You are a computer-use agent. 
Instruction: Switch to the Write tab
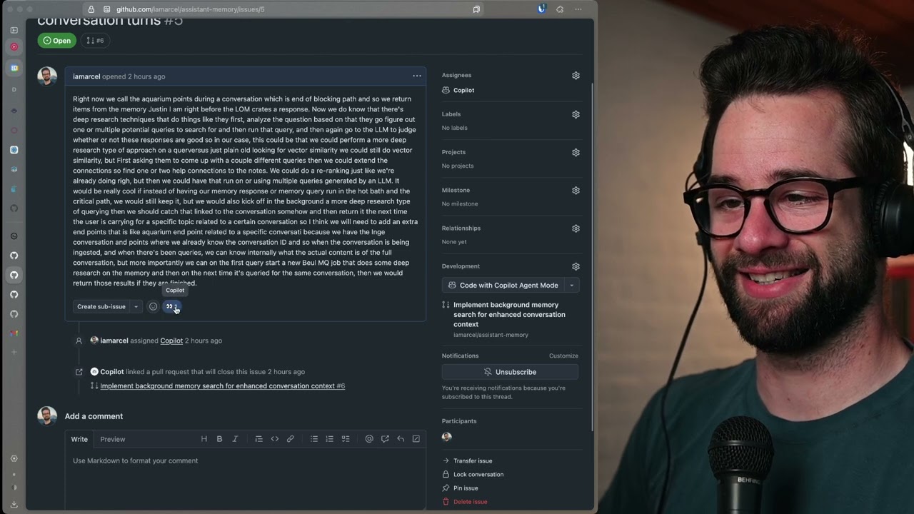coord(79,439)
